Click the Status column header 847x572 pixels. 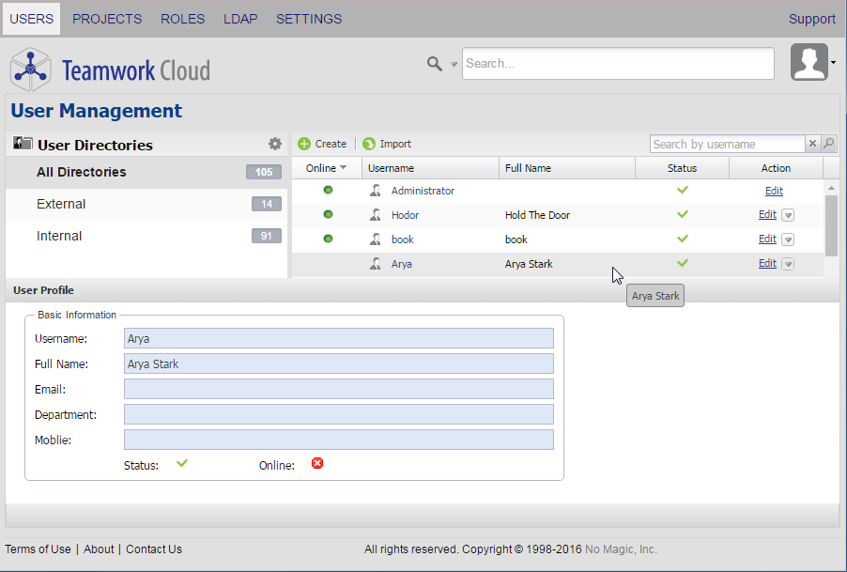coord(683,168)
